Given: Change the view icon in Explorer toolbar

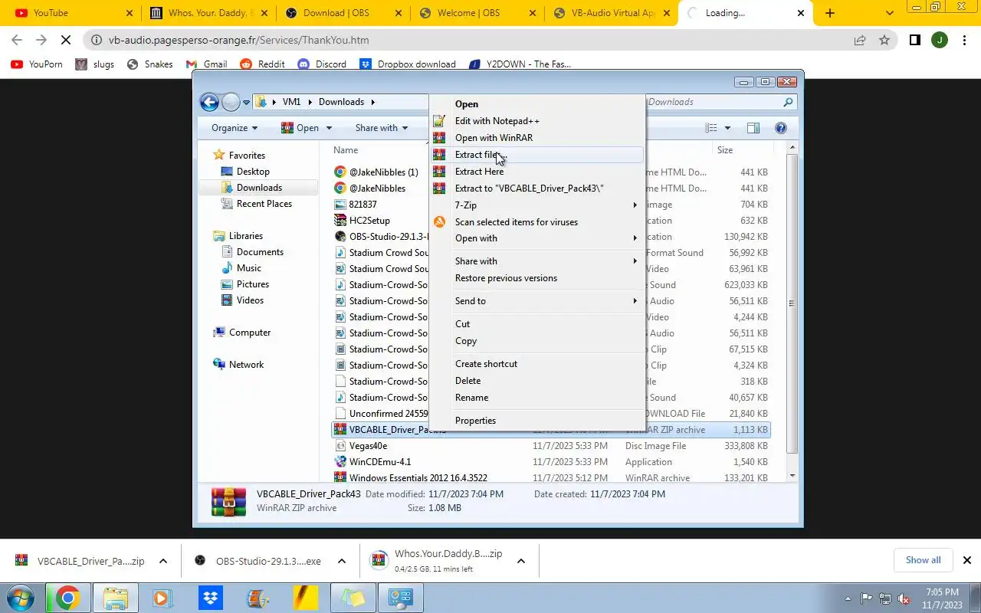Looking at the screenshot, I should coord(711,128).
